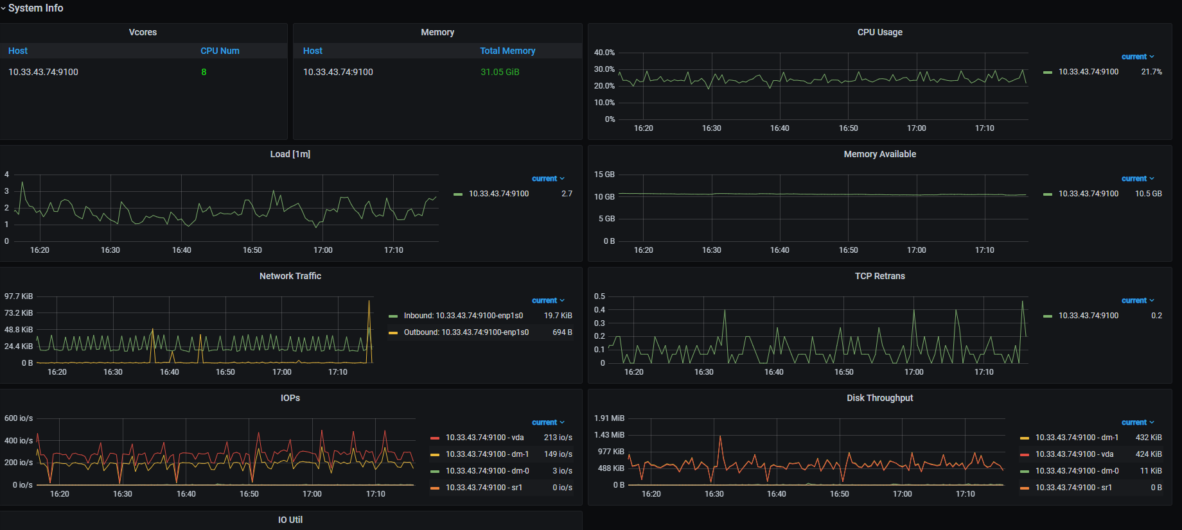
Task: Click the red vda color swatch in IOPs
Action: point(435,438)
